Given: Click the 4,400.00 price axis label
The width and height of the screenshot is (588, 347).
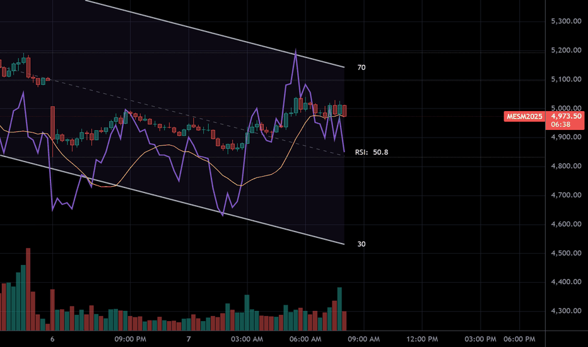Looking at the screenshot, I should point(567,282).
